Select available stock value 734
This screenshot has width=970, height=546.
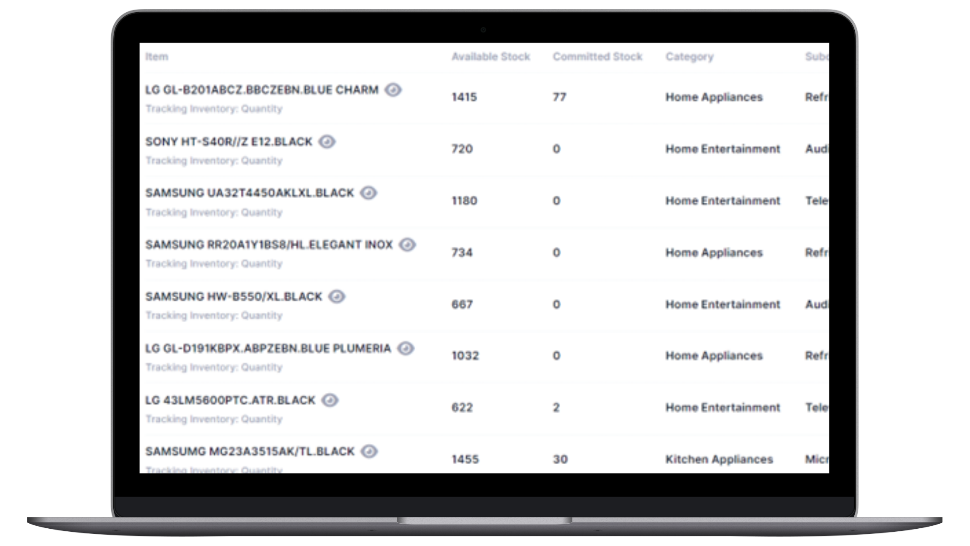point(462,252)
